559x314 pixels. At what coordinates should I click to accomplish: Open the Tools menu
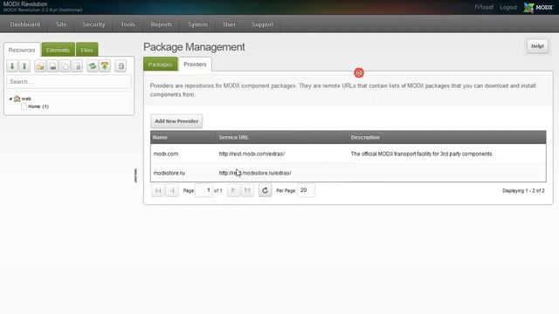[x=128, y=24]
